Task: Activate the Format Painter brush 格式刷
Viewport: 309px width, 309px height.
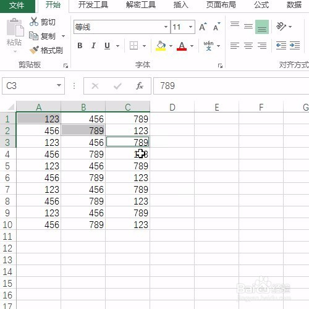Action: point(46,50)
